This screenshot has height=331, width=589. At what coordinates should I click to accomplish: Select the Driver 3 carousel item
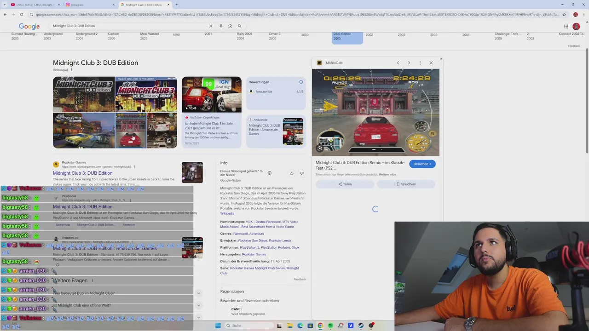[x=275, y=36]
